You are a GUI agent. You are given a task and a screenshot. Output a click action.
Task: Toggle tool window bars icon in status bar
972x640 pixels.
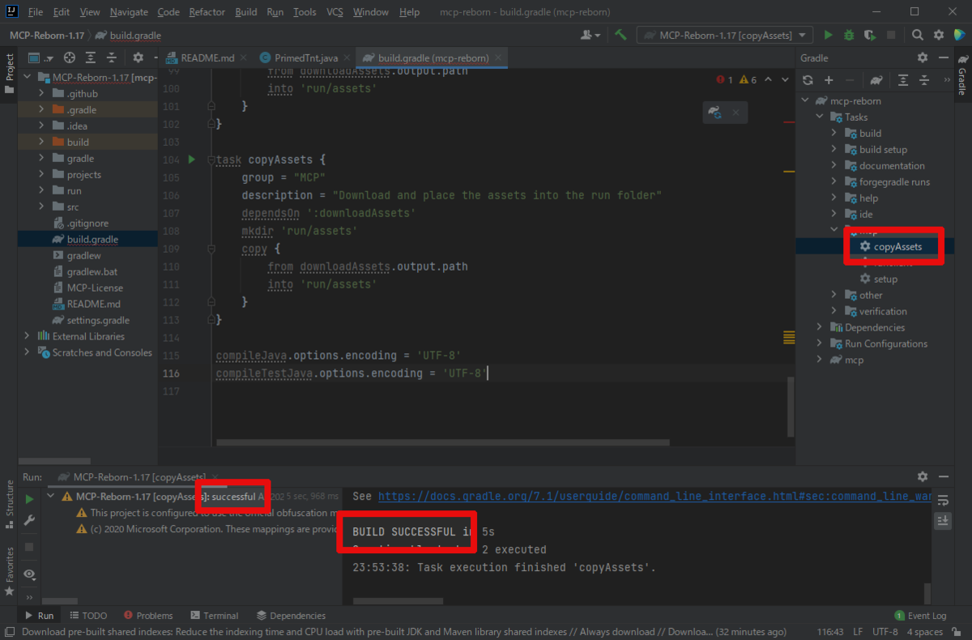[10, 632]
